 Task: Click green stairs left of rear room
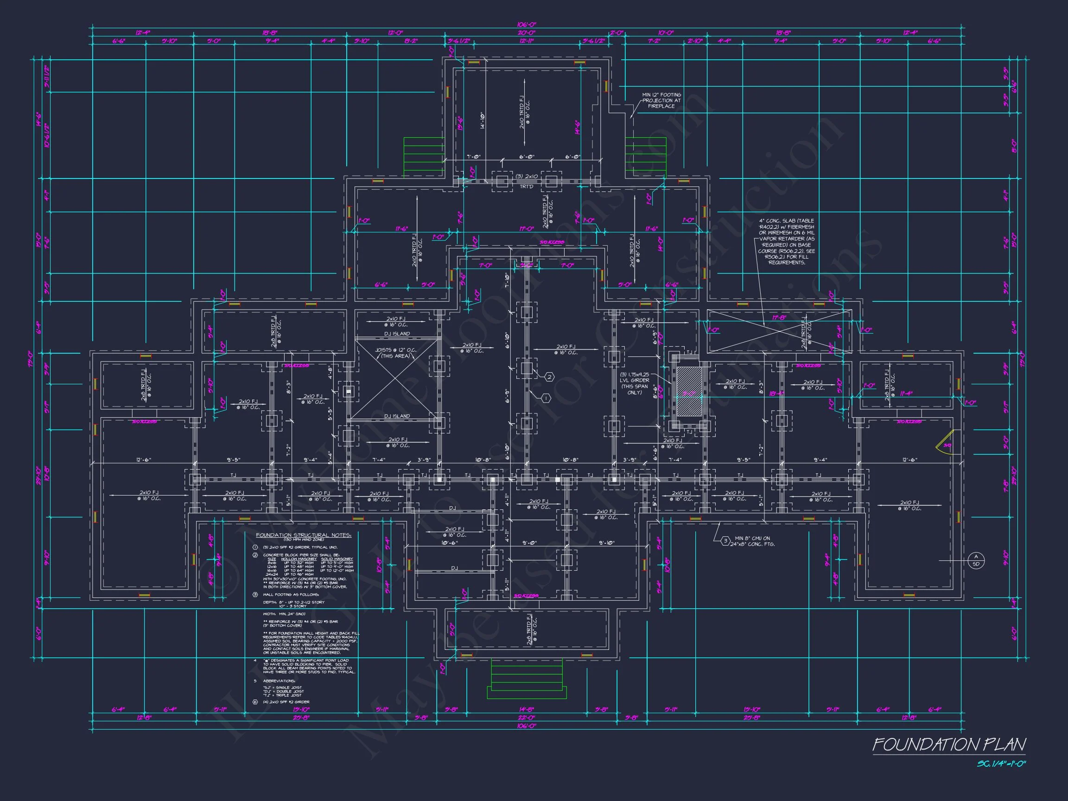[423, 157]
